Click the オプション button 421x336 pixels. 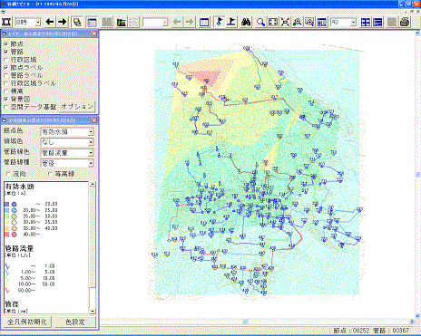[x=77, y=107]
